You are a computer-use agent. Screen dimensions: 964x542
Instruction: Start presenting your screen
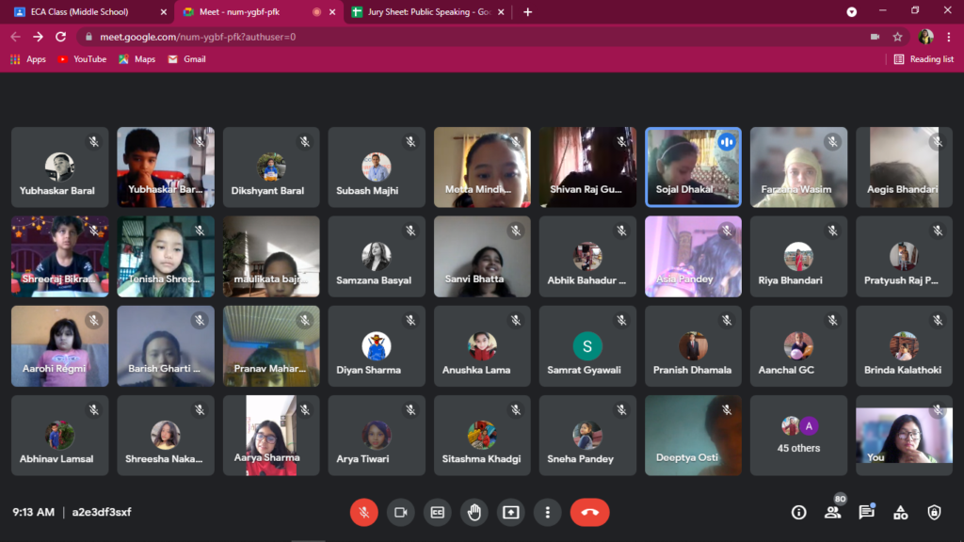(511, 512)
